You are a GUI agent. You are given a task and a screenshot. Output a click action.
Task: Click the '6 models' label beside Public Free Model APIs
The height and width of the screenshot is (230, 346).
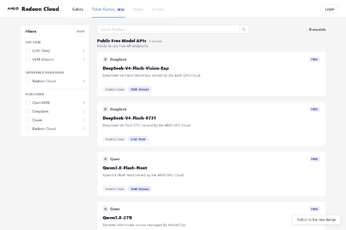[x=156, y=41]
